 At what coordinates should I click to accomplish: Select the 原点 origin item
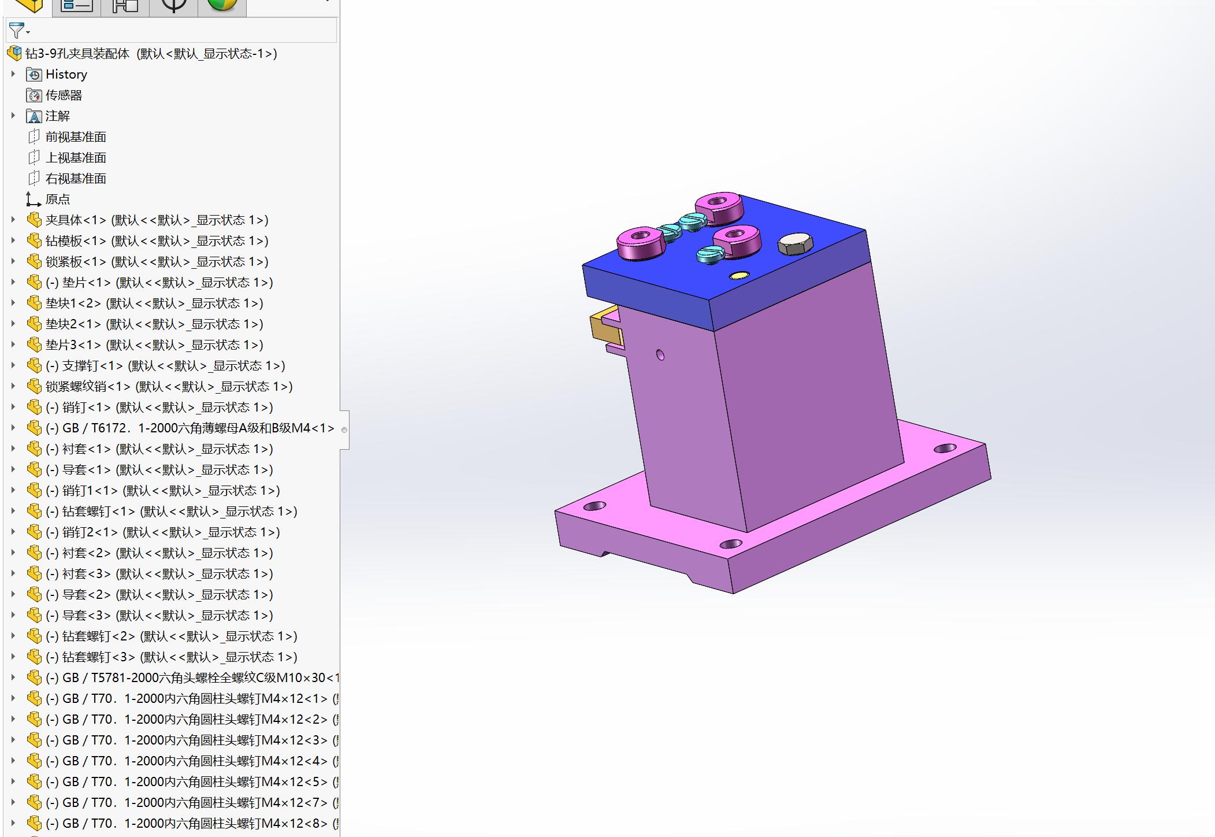point(57,199)
